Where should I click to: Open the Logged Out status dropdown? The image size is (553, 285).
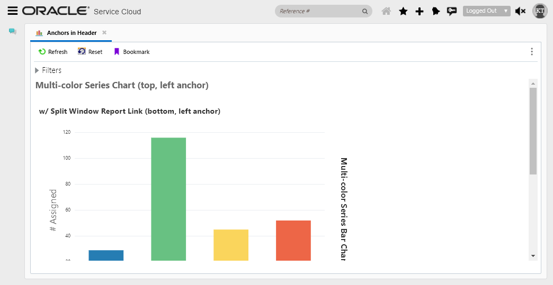(x=486, y=11)
